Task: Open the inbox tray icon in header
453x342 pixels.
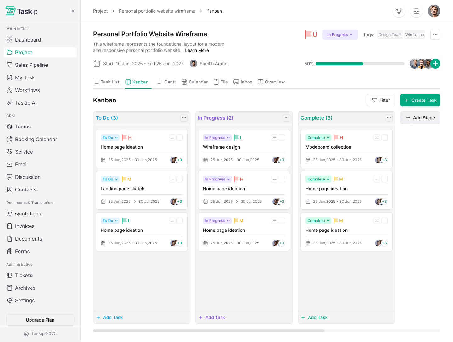Action: click(416, 11)
